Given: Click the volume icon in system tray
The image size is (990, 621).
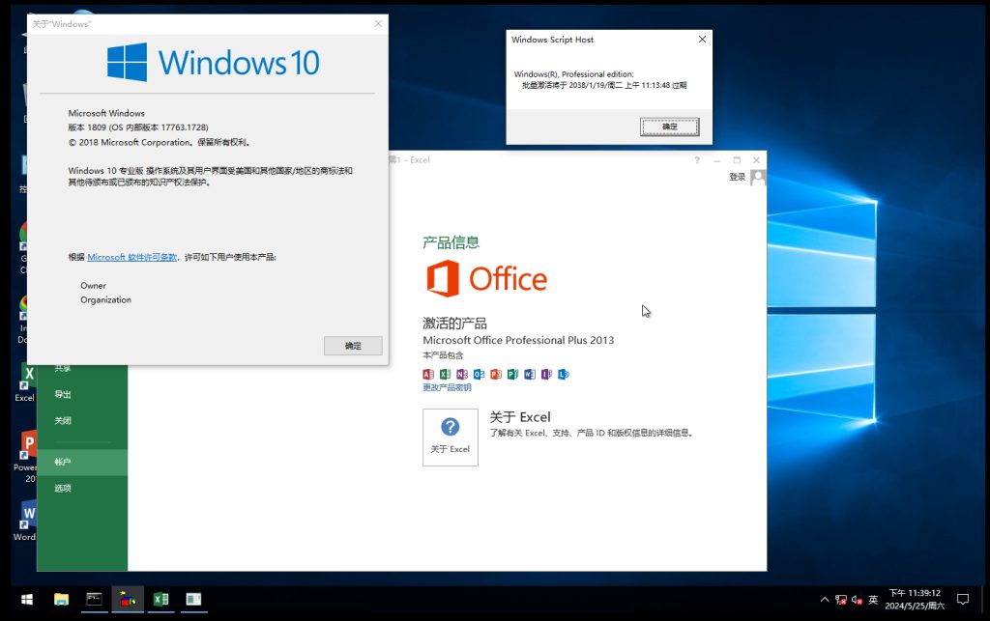Looking at the screenshot, I should click(857, 600).
